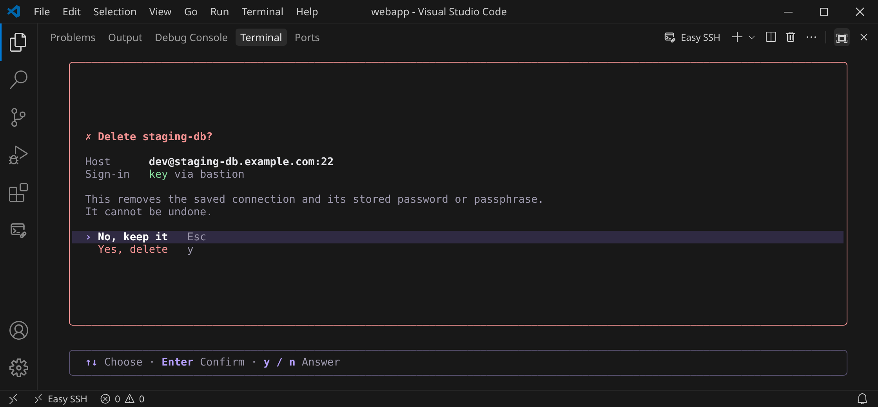Open the File menu
The image size is (878, 407).
pyautogui.click(x=42, y=12)
